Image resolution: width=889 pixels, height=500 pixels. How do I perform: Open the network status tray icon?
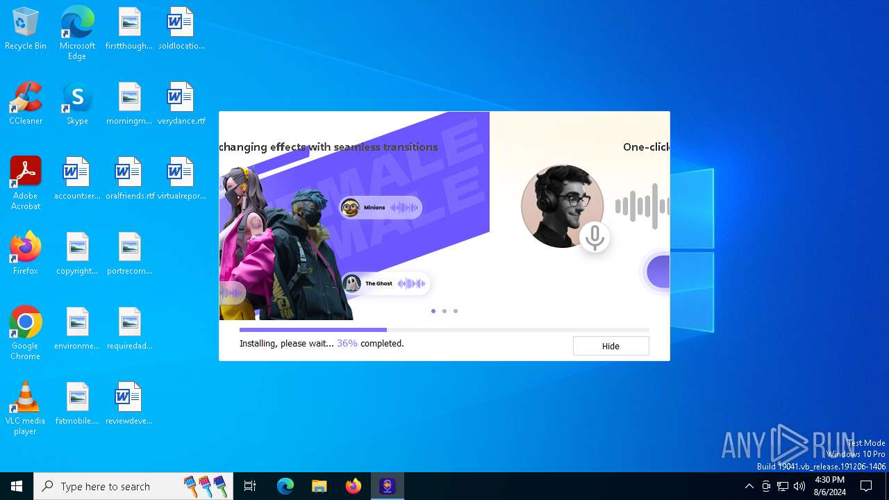[783, 486]
